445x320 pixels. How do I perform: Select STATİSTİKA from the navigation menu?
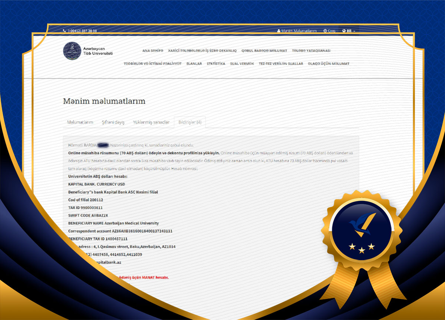pos(216,64)
